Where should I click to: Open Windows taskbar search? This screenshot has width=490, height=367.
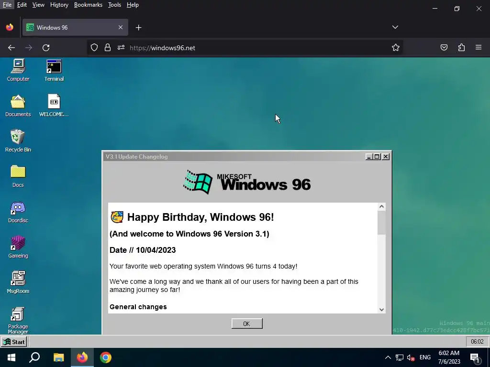(x=34, y=357)
